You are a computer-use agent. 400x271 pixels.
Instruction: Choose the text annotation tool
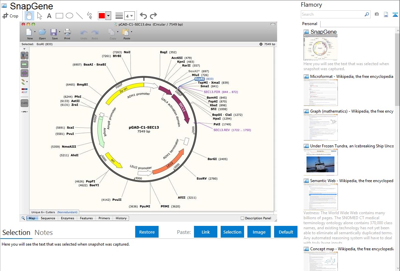pos(49,16)
